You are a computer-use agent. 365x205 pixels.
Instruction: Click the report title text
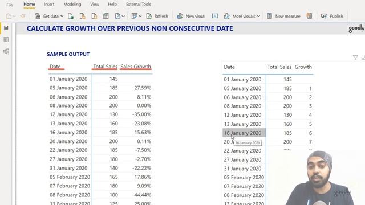pyautogui.click(x=129, y=28)
